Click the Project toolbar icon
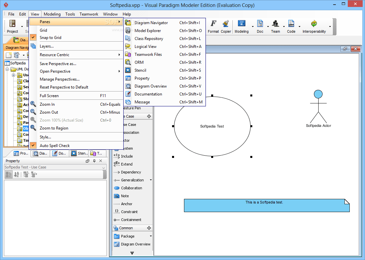 (12, 23)
